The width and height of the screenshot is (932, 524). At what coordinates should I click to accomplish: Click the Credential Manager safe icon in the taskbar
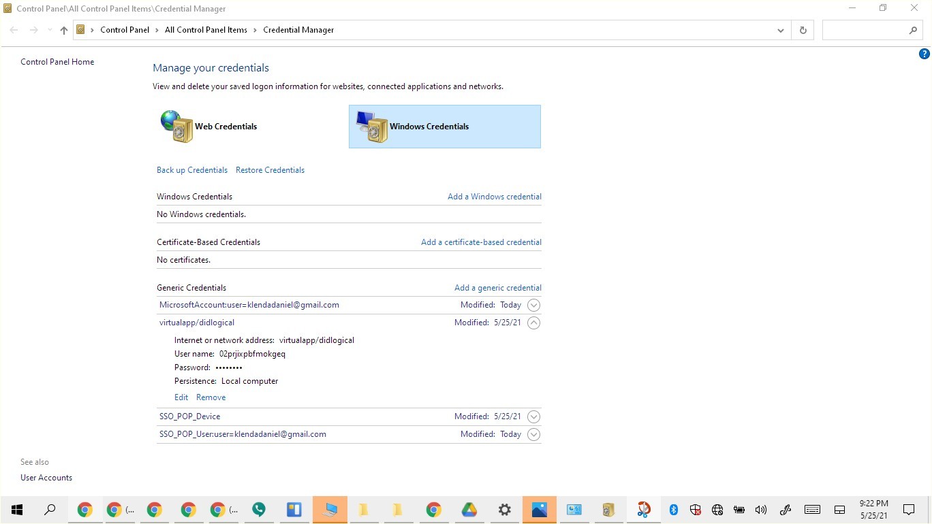tap(609, 510)
